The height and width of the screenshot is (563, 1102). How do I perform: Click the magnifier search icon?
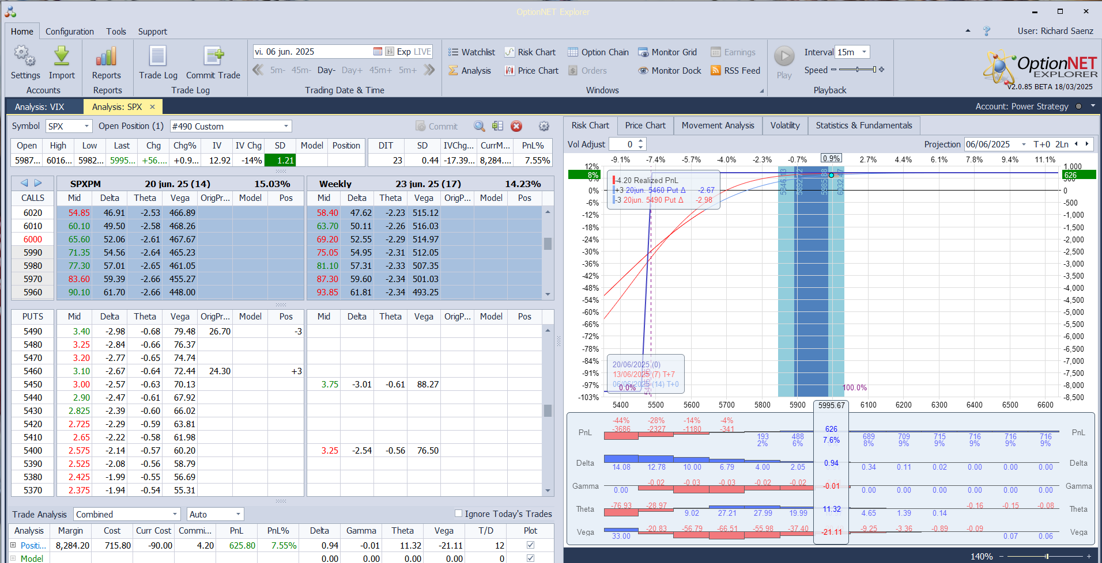tap(479, 126)
